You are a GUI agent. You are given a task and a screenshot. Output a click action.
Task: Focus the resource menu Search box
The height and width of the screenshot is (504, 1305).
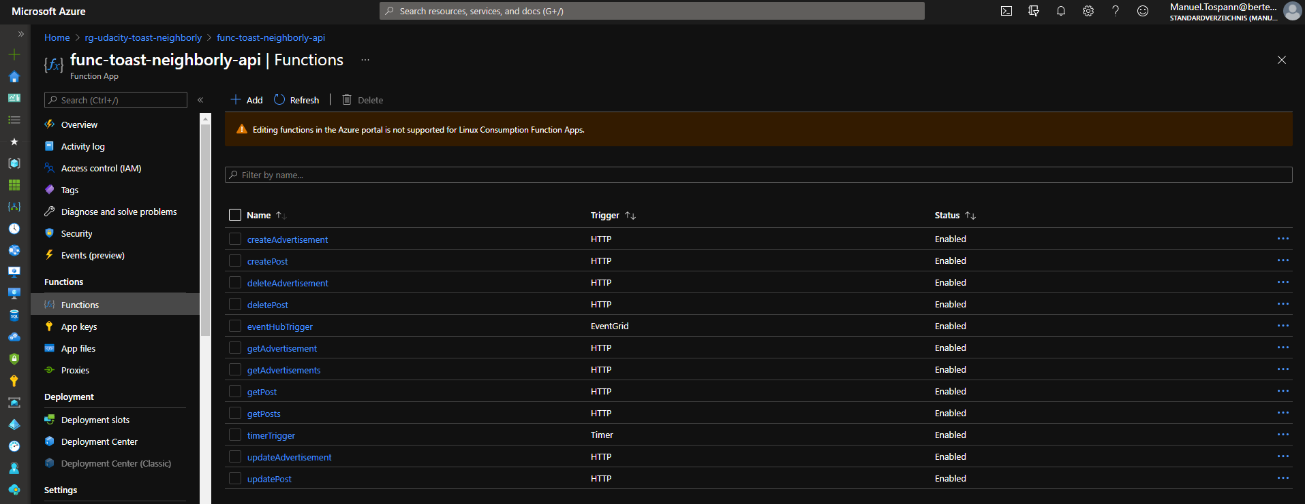pyautogui.click(x=116, y=100)
